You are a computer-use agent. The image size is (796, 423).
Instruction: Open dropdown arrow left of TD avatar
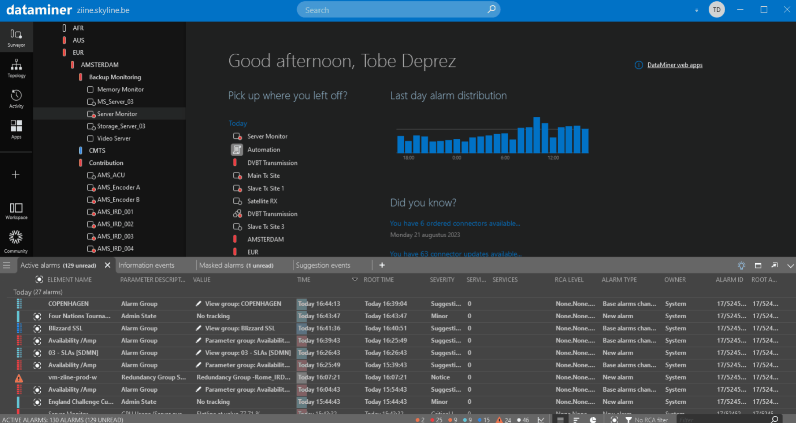[697, 10]
